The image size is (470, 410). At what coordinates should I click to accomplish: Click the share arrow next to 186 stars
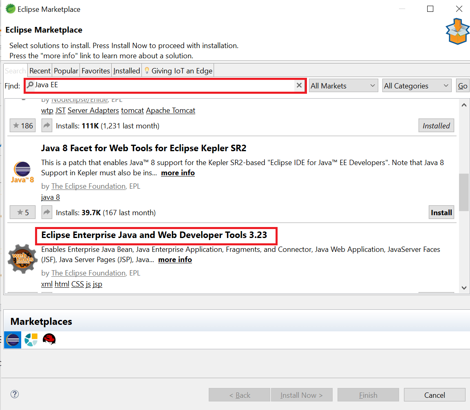point(47,126)
